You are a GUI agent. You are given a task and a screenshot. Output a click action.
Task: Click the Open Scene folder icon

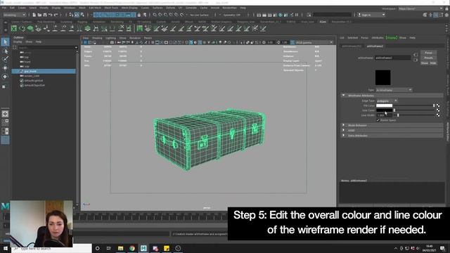tap(39, 15)
